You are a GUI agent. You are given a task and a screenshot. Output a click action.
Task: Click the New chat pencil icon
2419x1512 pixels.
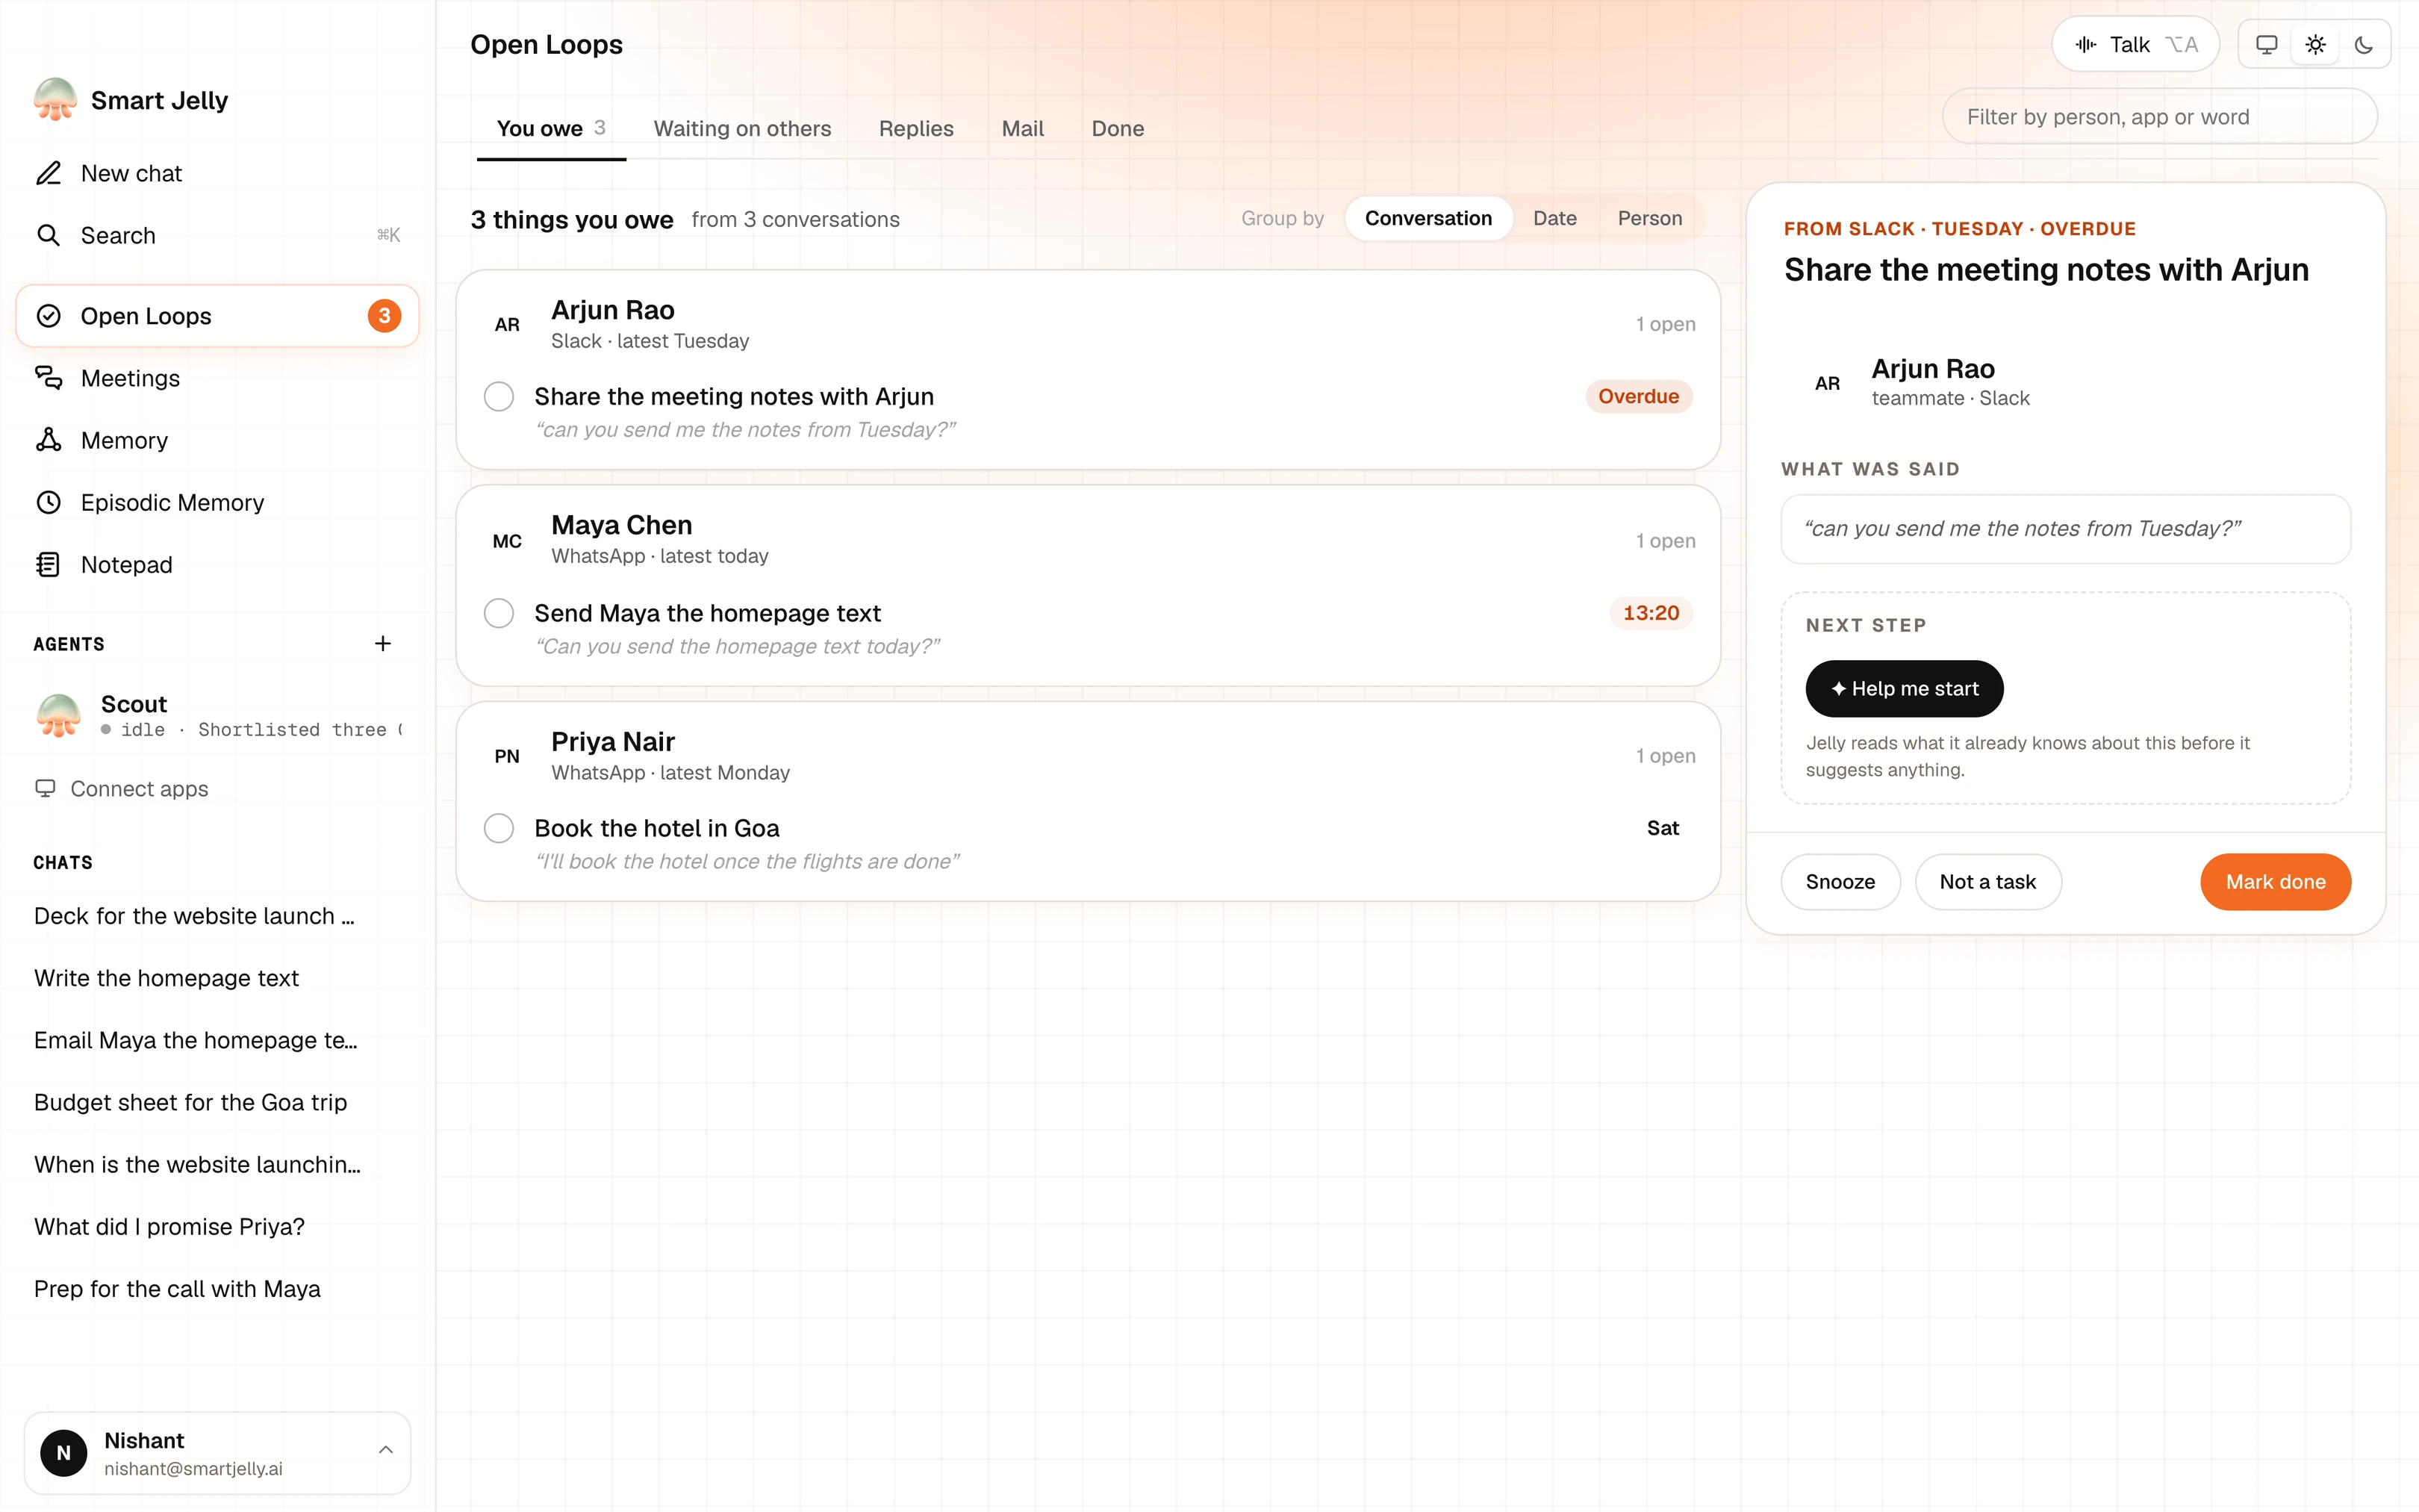[x=48, y=173]
